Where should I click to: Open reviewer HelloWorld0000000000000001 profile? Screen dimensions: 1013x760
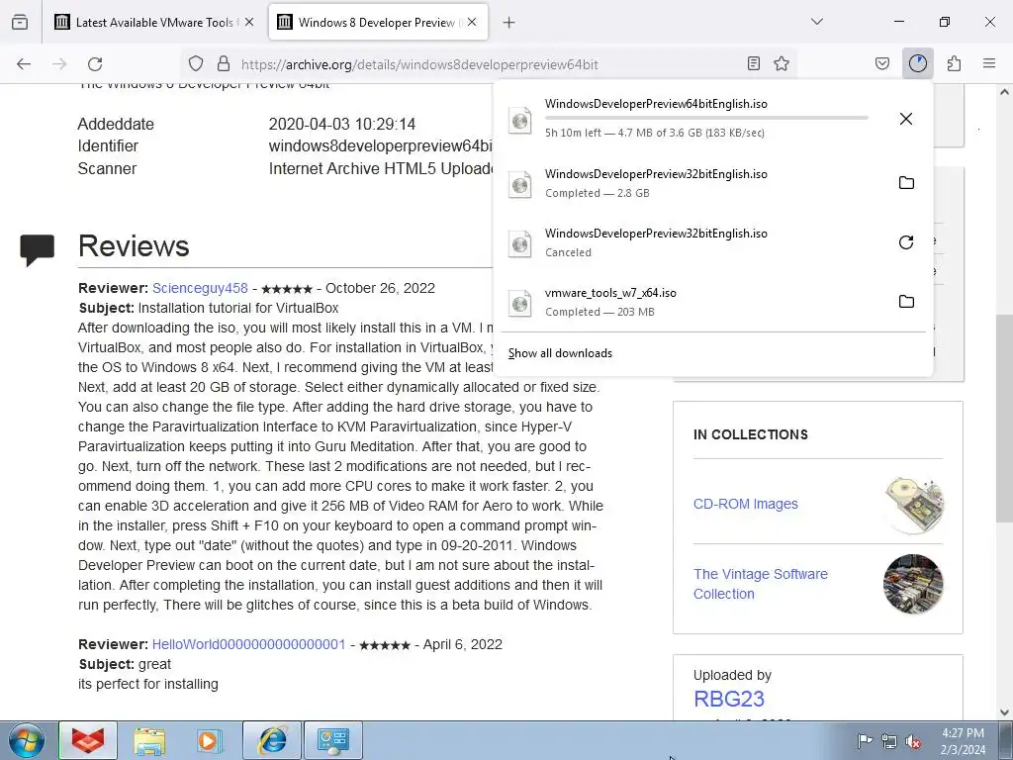tap(248, 644)
